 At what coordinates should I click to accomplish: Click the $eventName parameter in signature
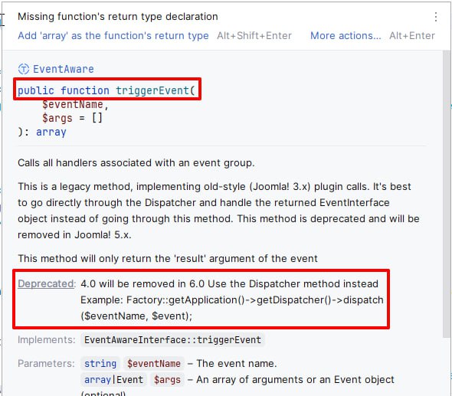[72, 104]
